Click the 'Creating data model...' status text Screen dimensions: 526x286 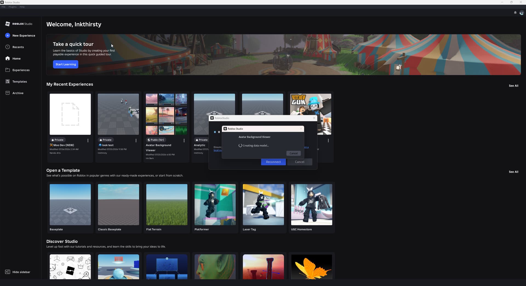click(256, 145)
